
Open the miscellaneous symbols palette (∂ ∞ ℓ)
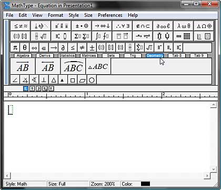click(163, 26)
